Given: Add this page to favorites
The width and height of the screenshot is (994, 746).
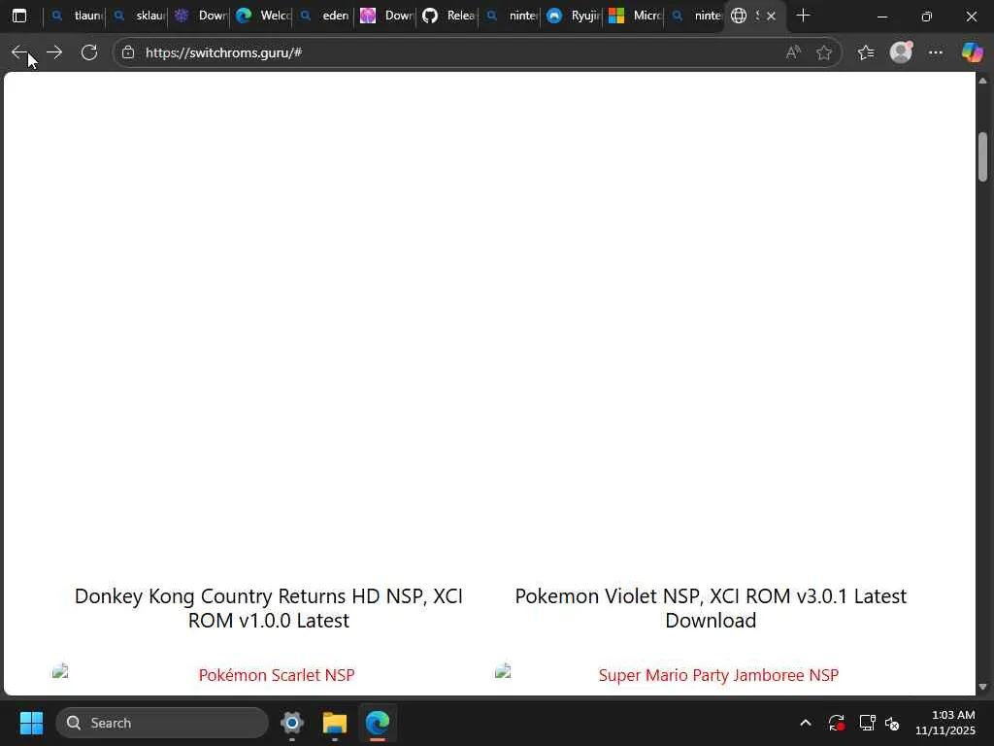Looking at the screenshot, I should pos(824,52).
